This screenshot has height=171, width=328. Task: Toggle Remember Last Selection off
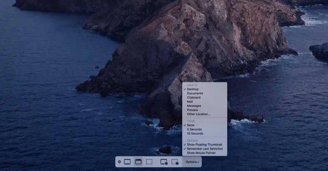pos(205,149)
